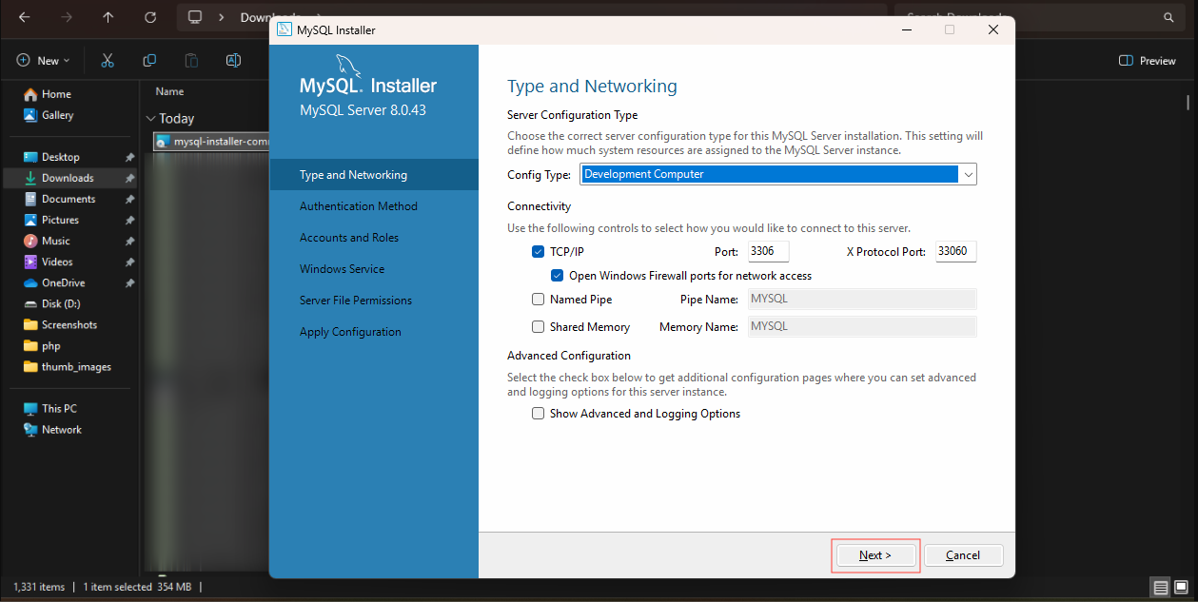Select Type and Networking step
The height and width of the screenshot is (602, 1198).
(374, 175)
